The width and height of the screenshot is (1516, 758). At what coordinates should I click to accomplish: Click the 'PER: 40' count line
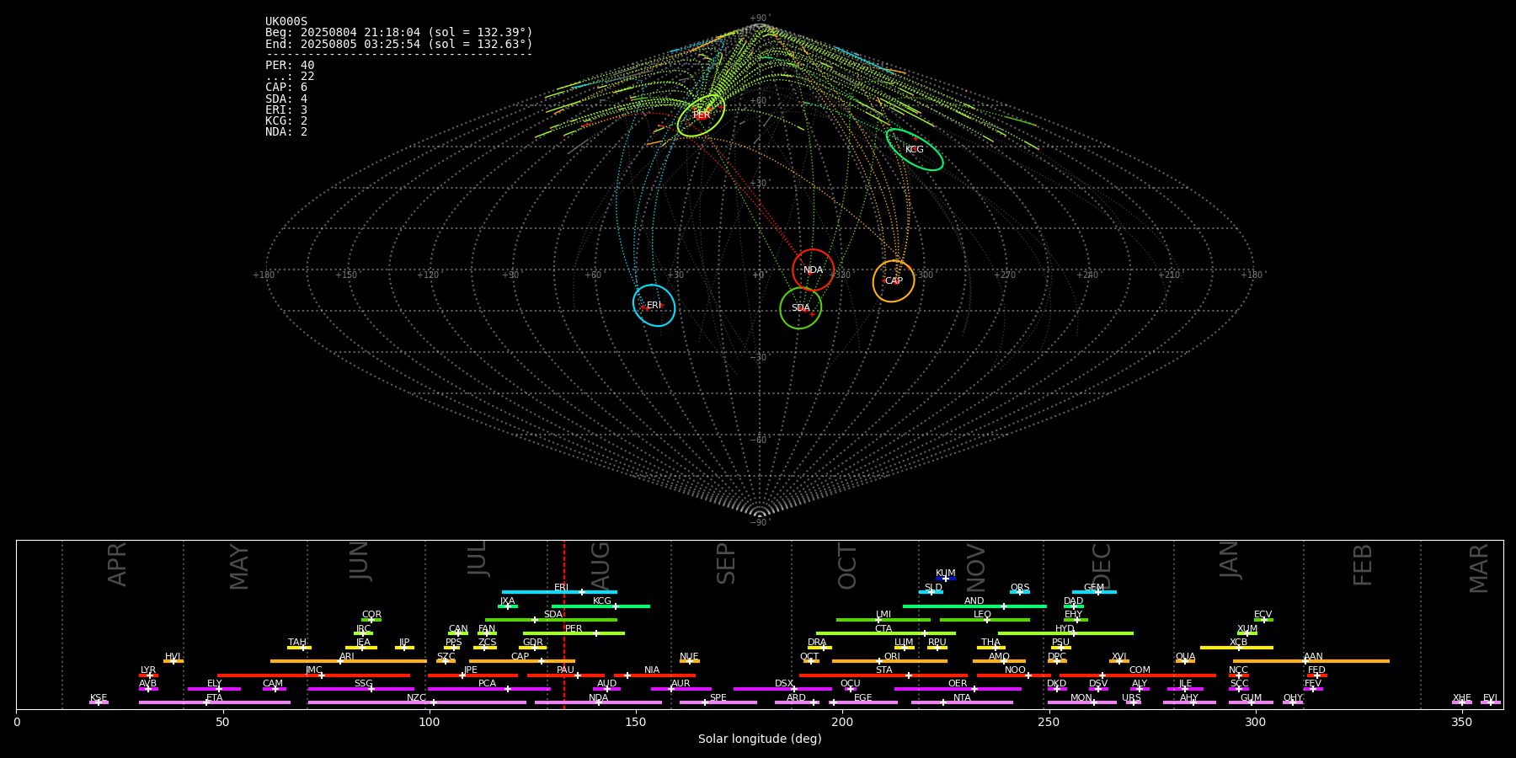pyautogui.click(x=290, y=65)
